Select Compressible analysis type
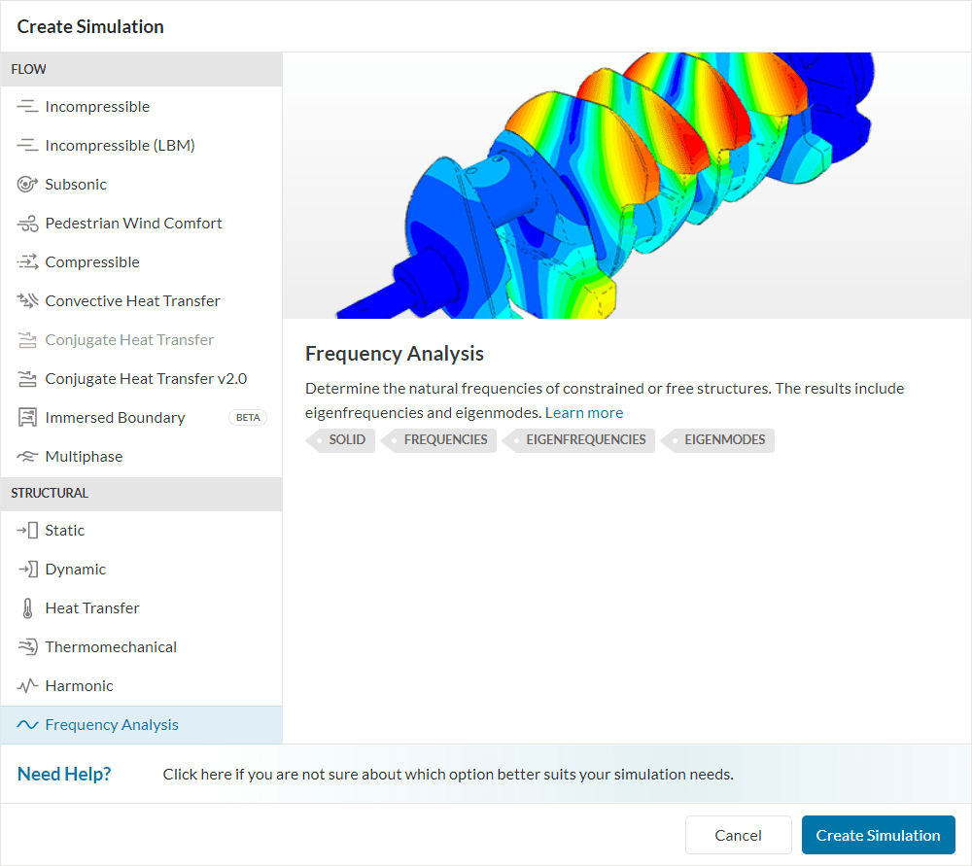This screenshot has height=866, width=972. pyautogui.click(x=92, y=262)
